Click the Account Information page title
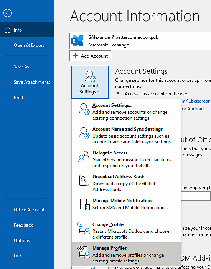 (135, 16)
